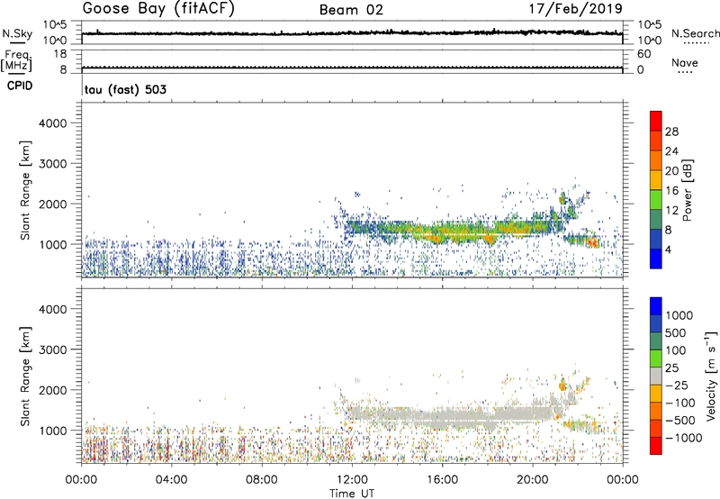Click the 'Power [dB]' colorbar label
The image size is (720, 499).
(687, 190)
